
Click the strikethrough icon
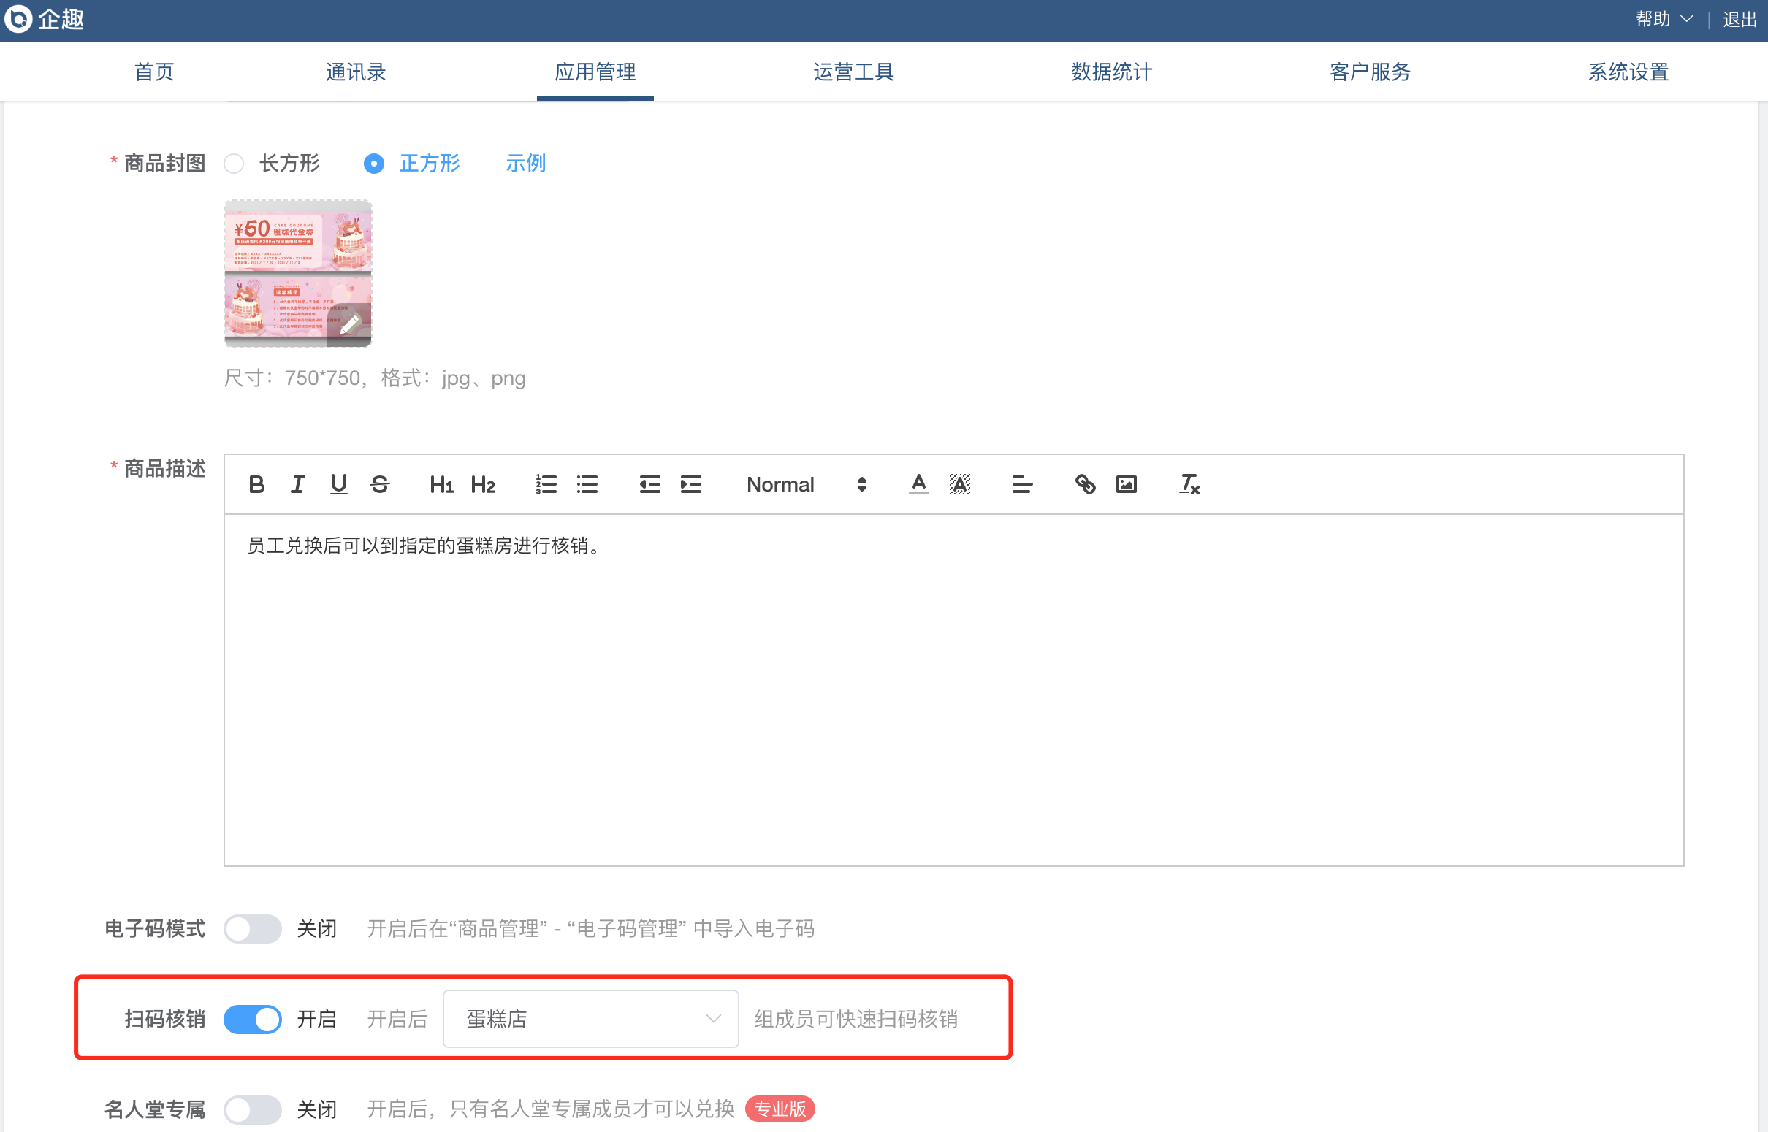click(380, 484)
